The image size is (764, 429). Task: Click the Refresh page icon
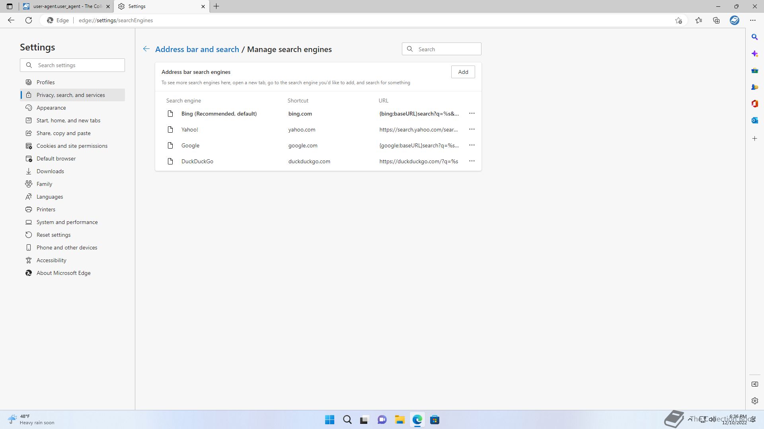[x=29, y=20]
